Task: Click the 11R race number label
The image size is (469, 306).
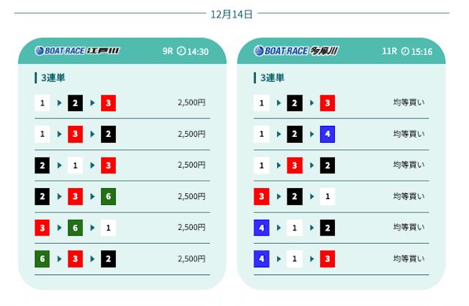Action: tap(388, 52)
